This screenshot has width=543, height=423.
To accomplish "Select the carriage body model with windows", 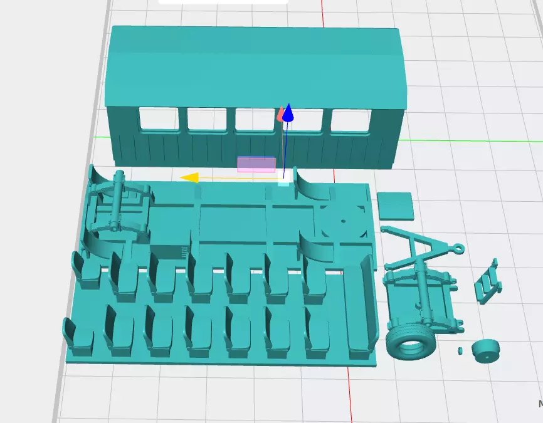I will [x=256, y=98].
